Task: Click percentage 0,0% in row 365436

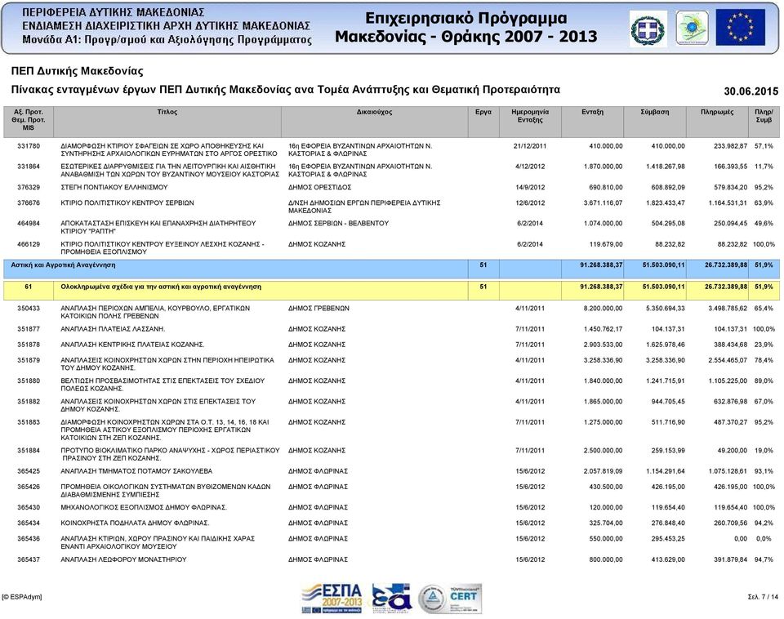Action: coord(764,539)
